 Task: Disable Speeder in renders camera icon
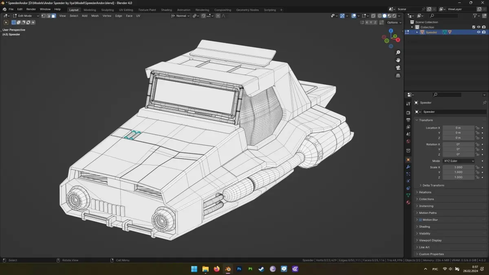(484, 32)
